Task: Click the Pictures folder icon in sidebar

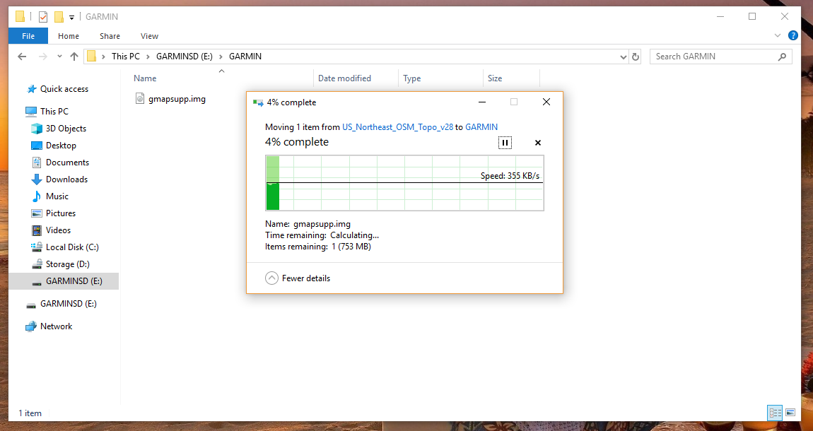Action: point(36,213)
